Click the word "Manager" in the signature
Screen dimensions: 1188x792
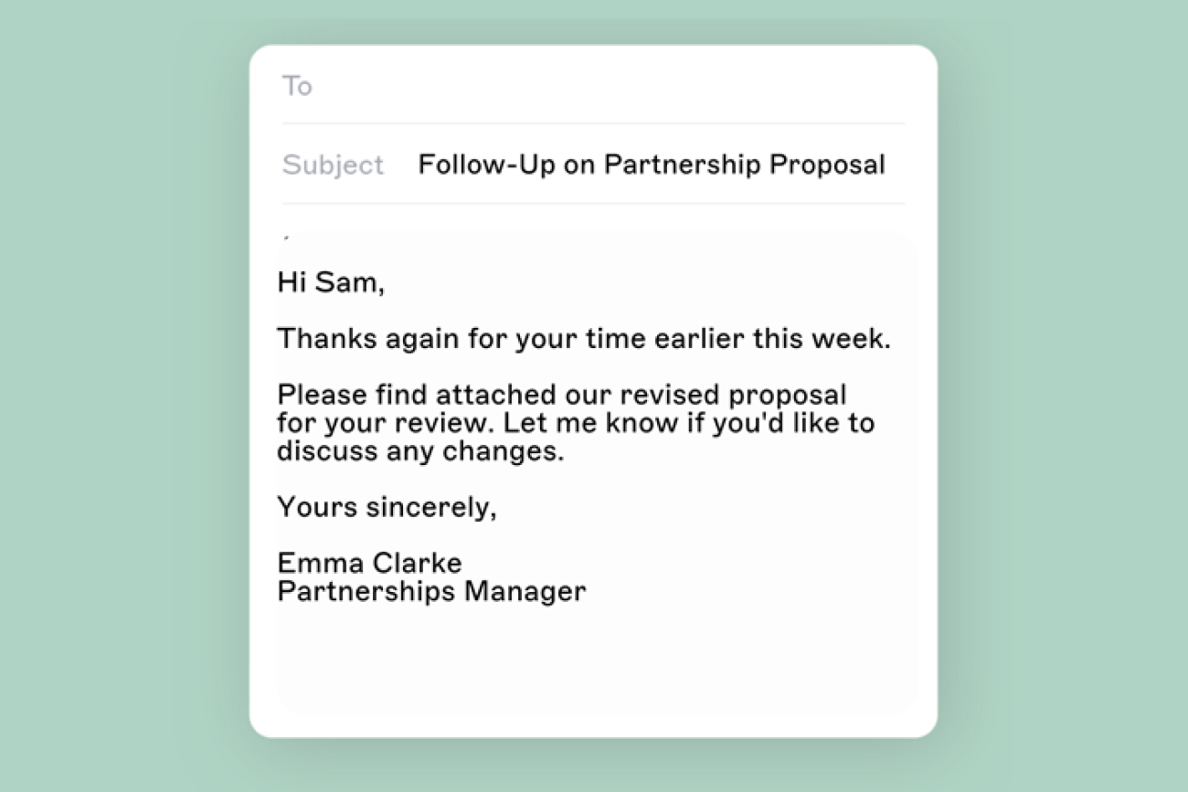[525, 591]
